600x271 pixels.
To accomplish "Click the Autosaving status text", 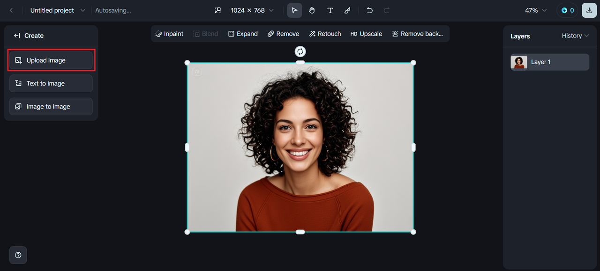I will (x=113, y=10).
